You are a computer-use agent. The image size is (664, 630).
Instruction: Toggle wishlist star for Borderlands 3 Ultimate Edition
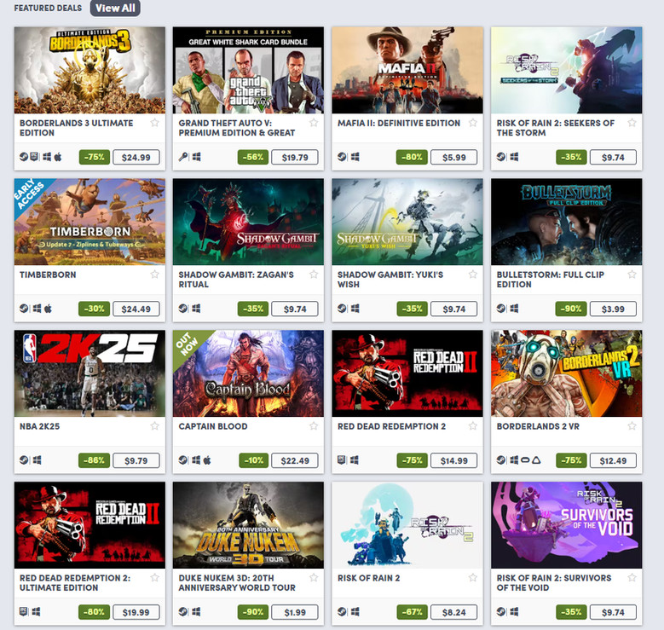click(154, 123)
